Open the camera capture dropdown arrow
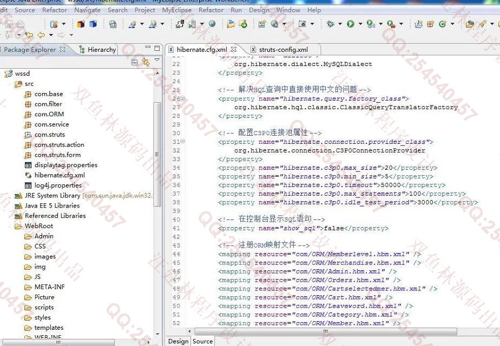Image resolution: width=500 pixels, height=346 pixels. (x=312, y=24)
